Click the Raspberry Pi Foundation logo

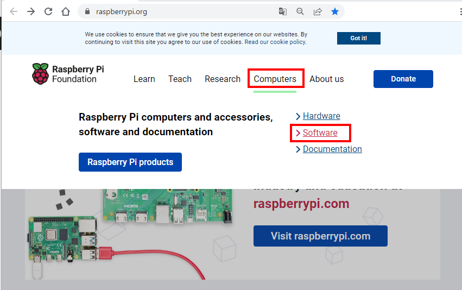68,74
